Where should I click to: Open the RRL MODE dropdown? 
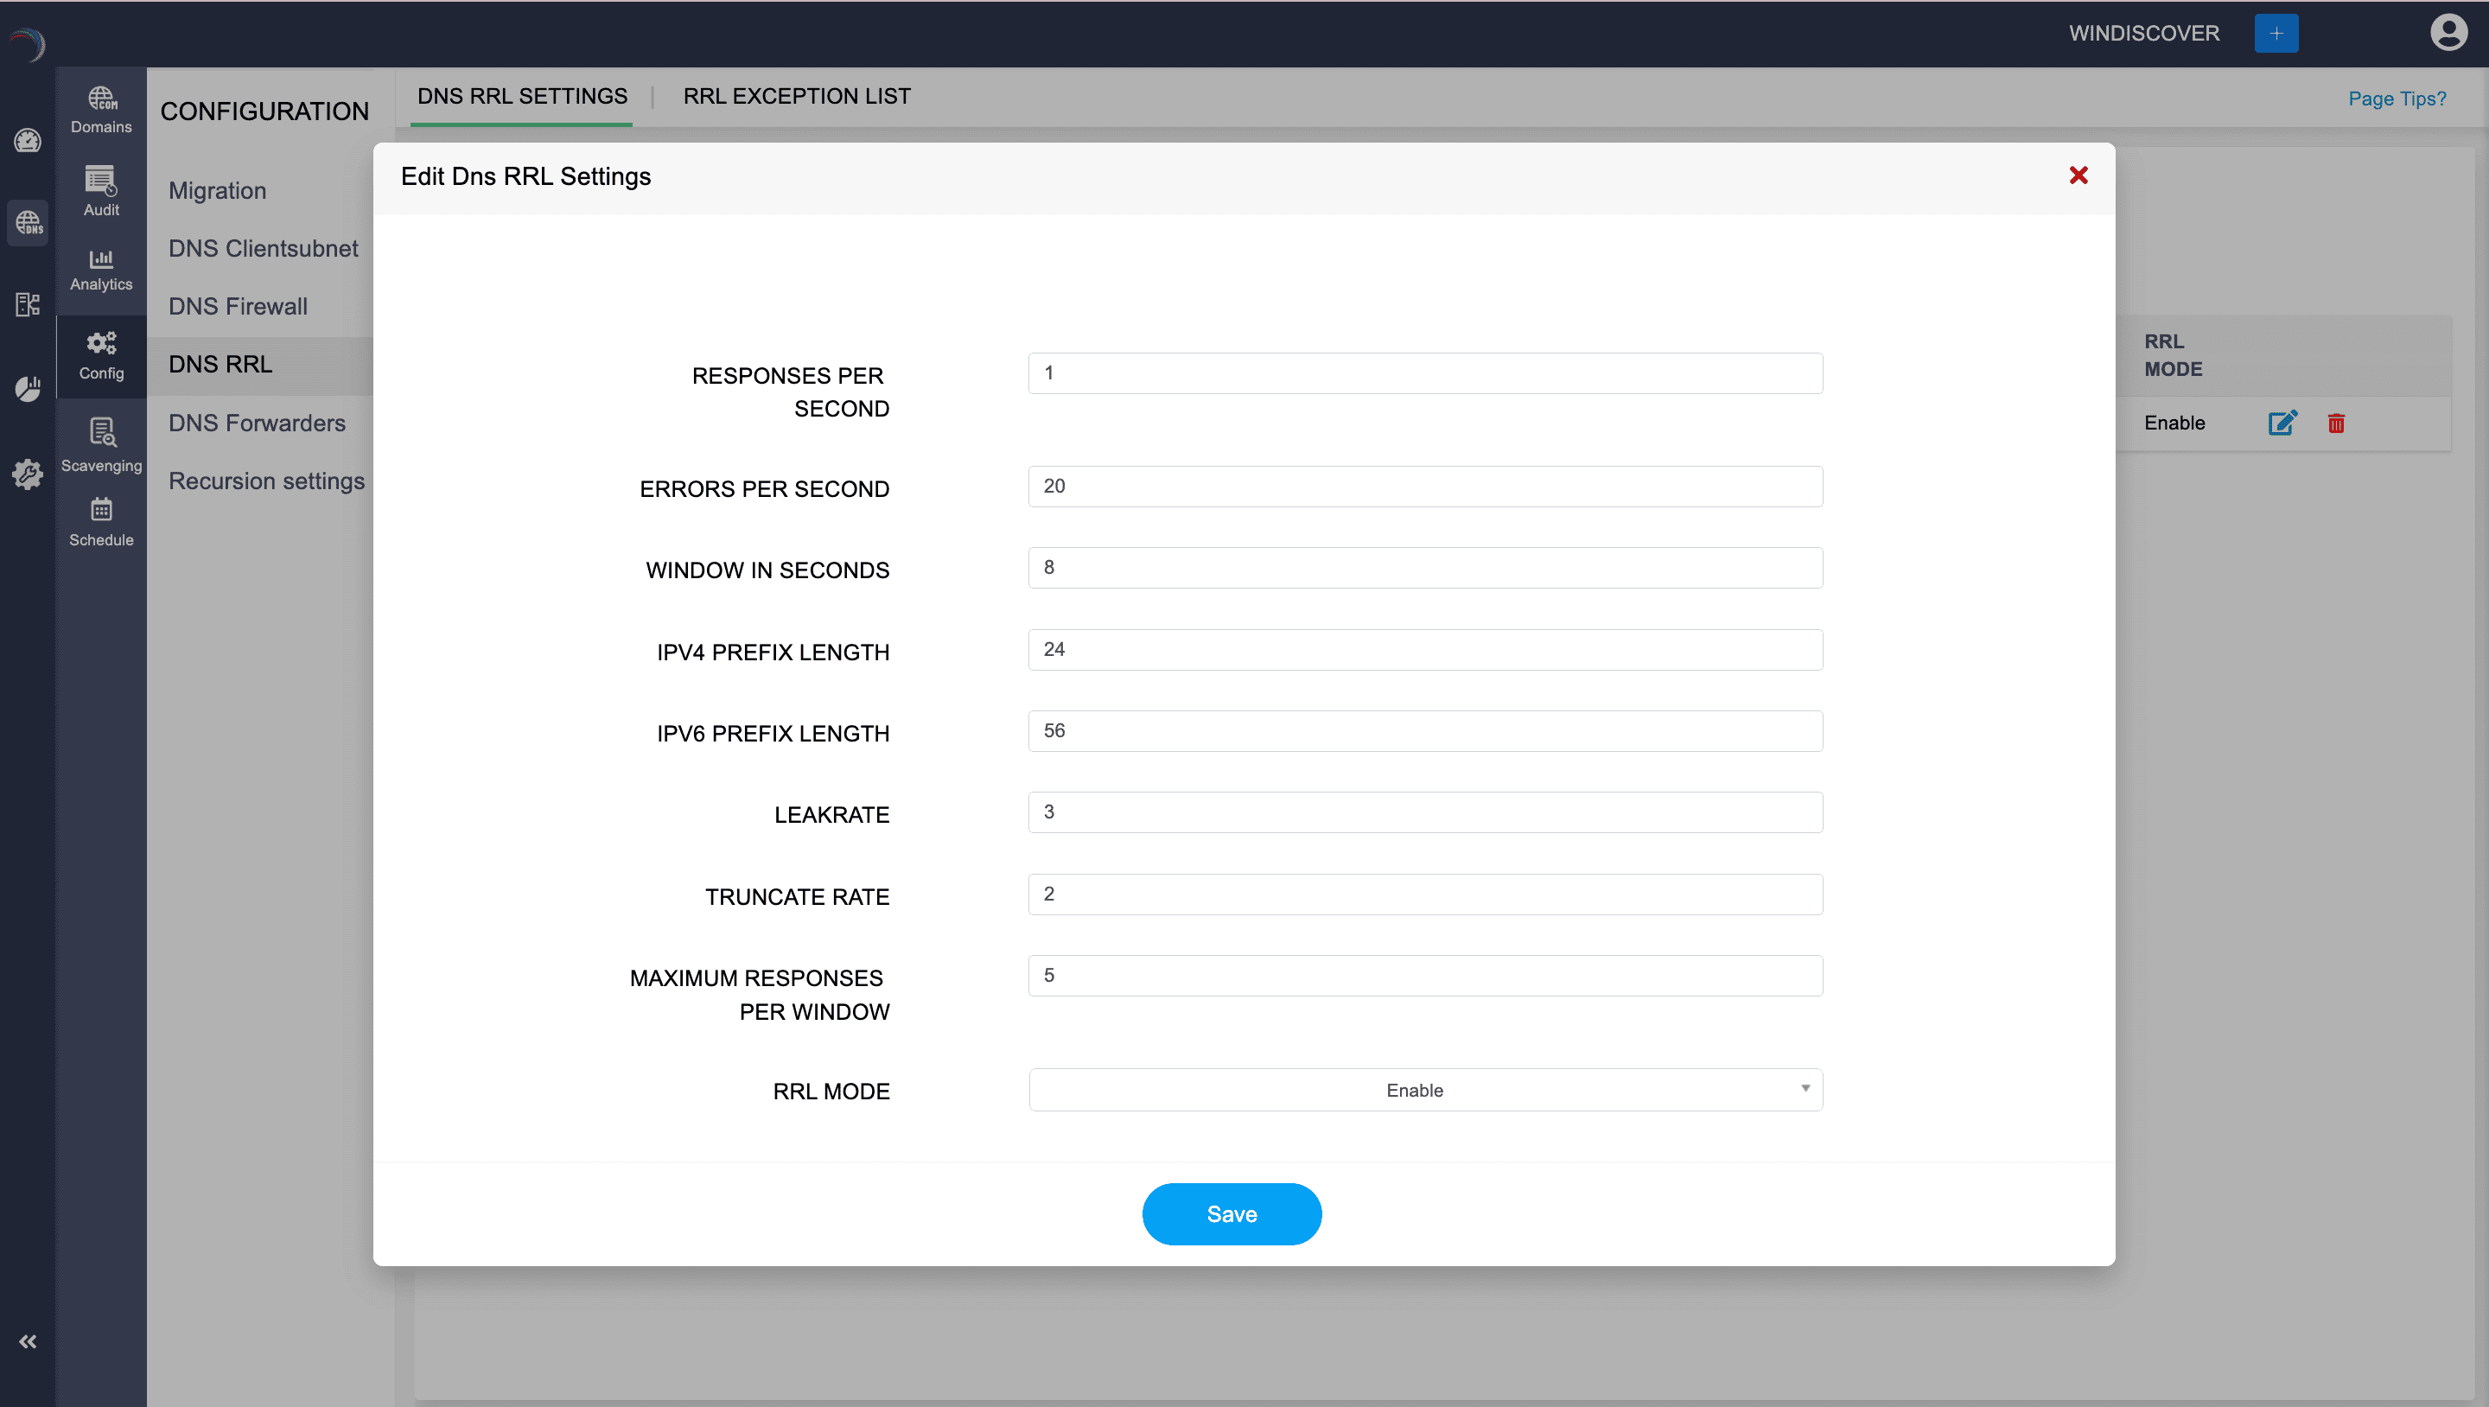1424,1089
